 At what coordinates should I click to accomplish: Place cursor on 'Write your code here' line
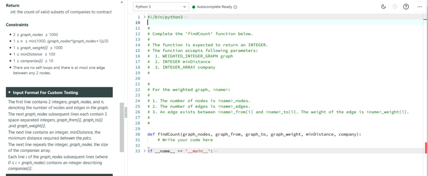tap(185, 140)
